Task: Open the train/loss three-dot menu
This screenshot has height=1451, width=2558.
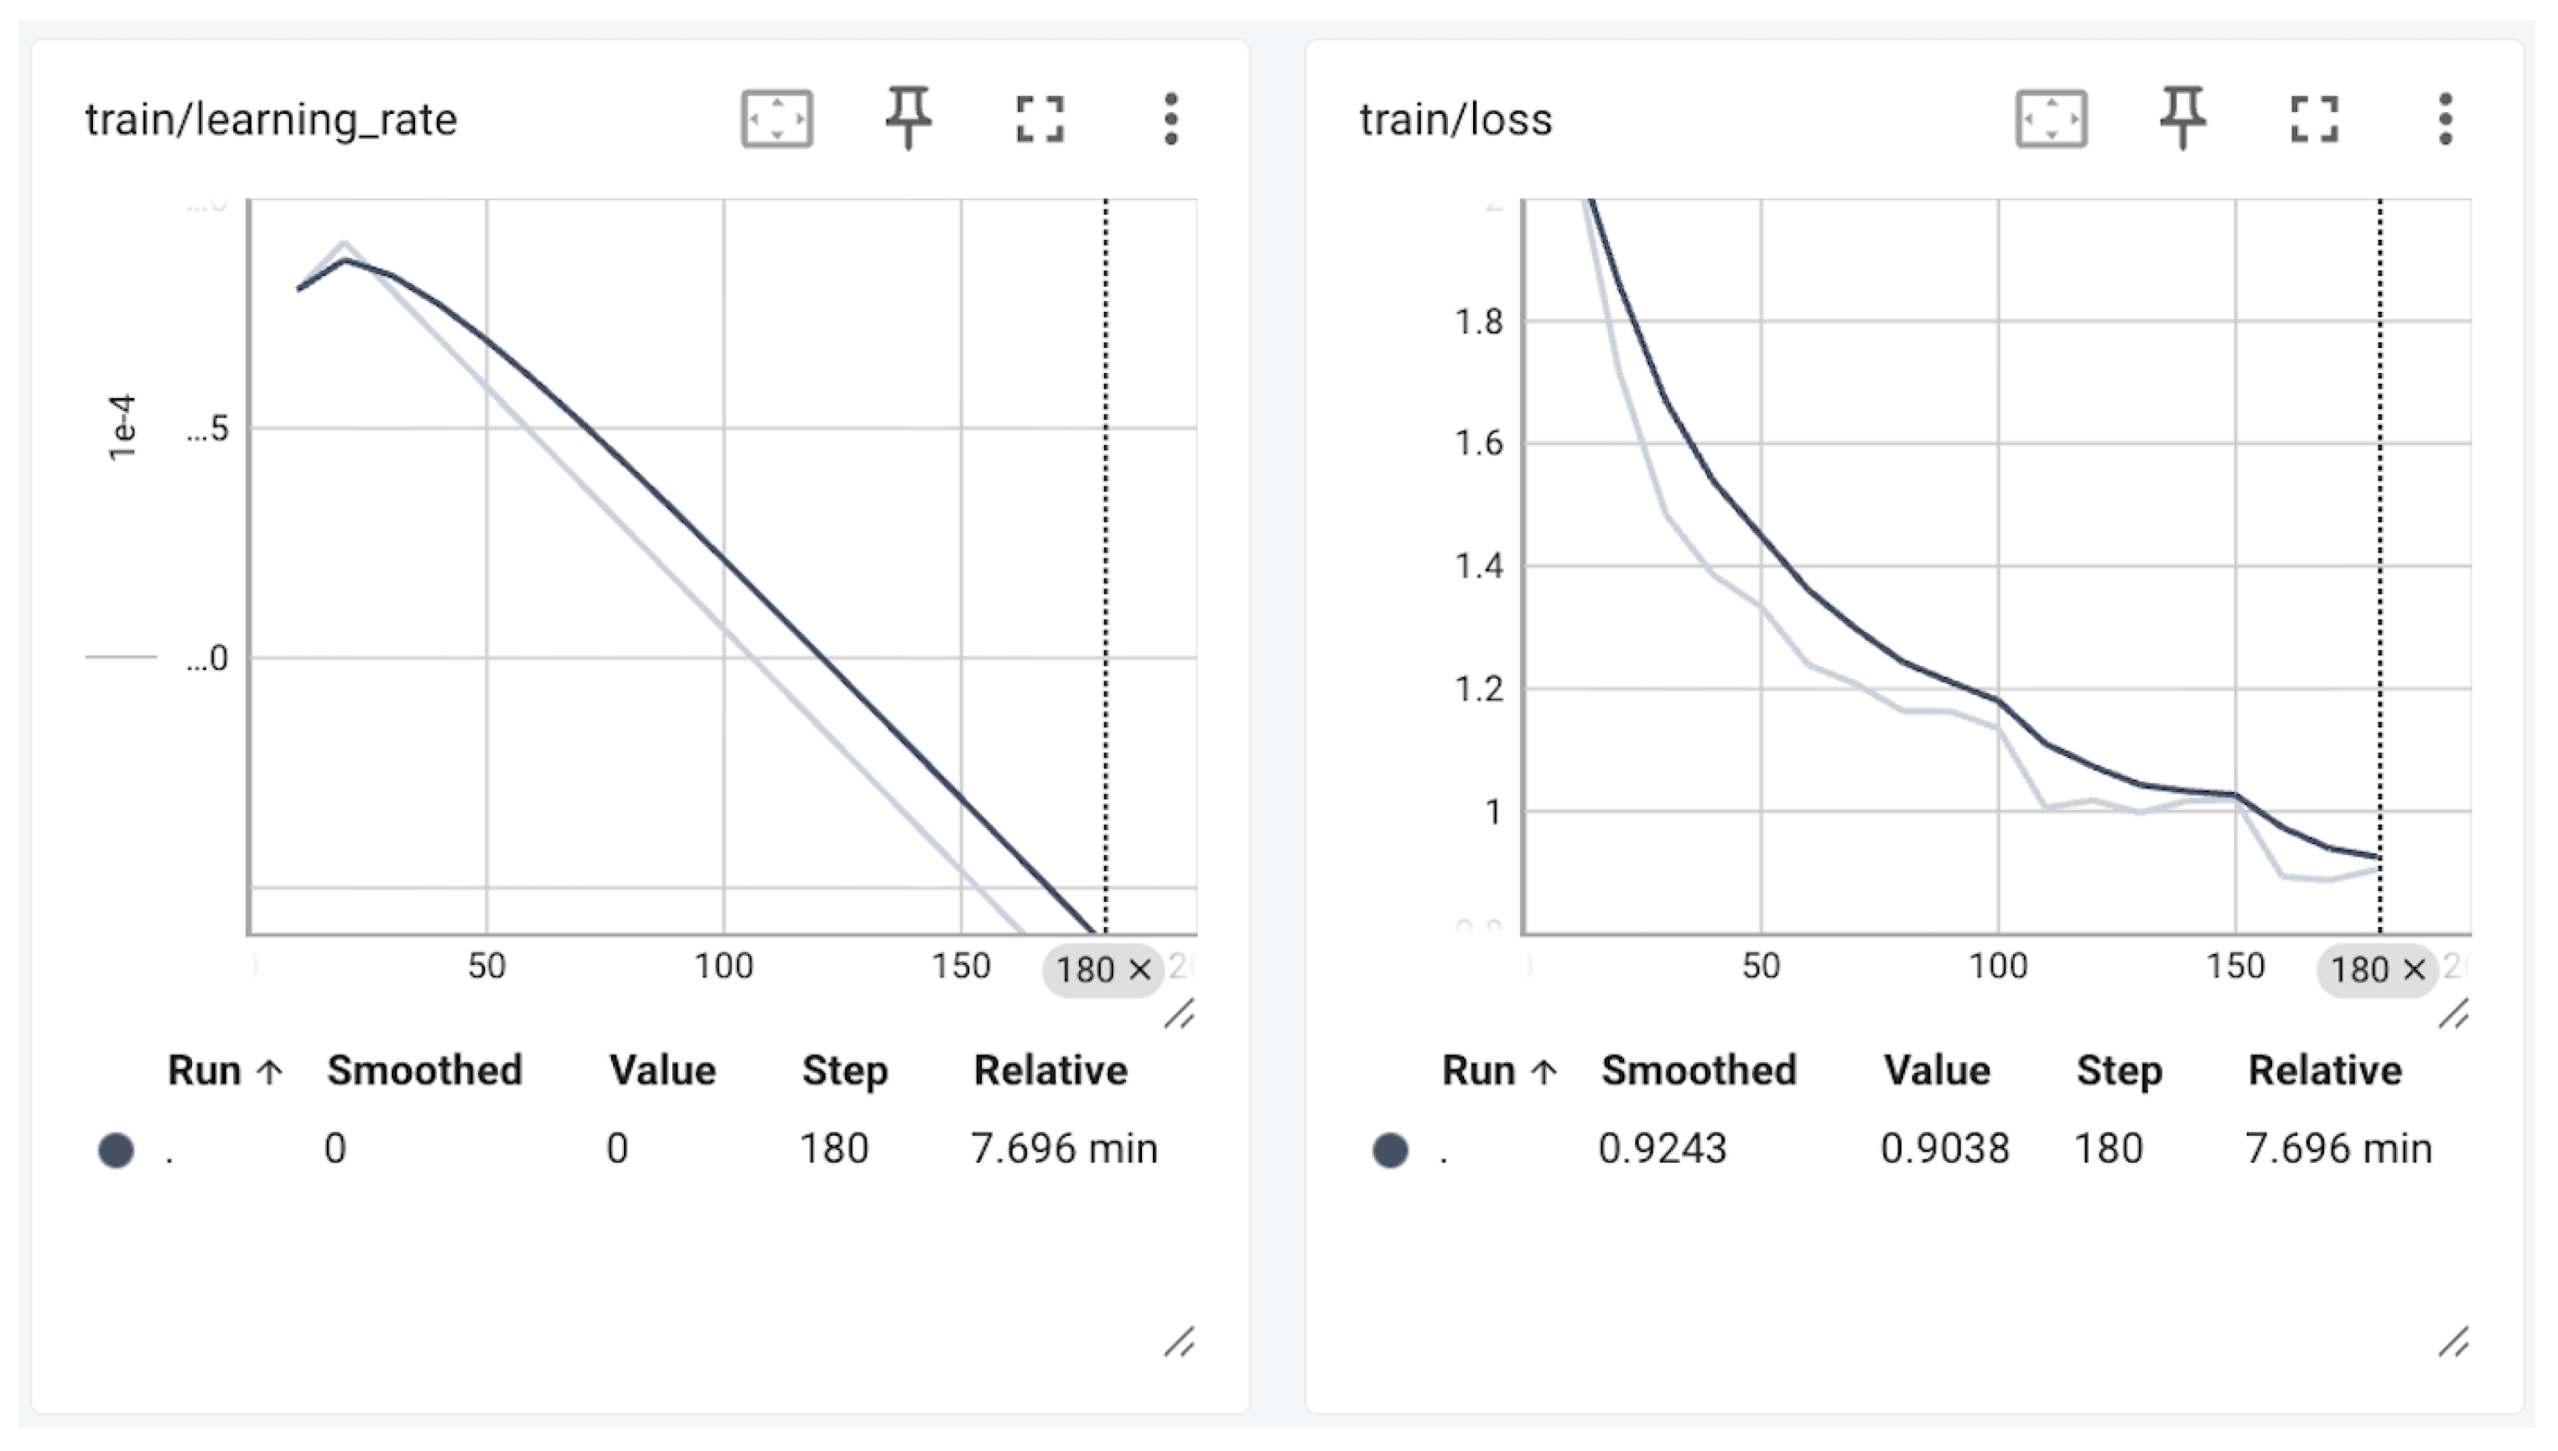Action: (x=2445, y=120)
